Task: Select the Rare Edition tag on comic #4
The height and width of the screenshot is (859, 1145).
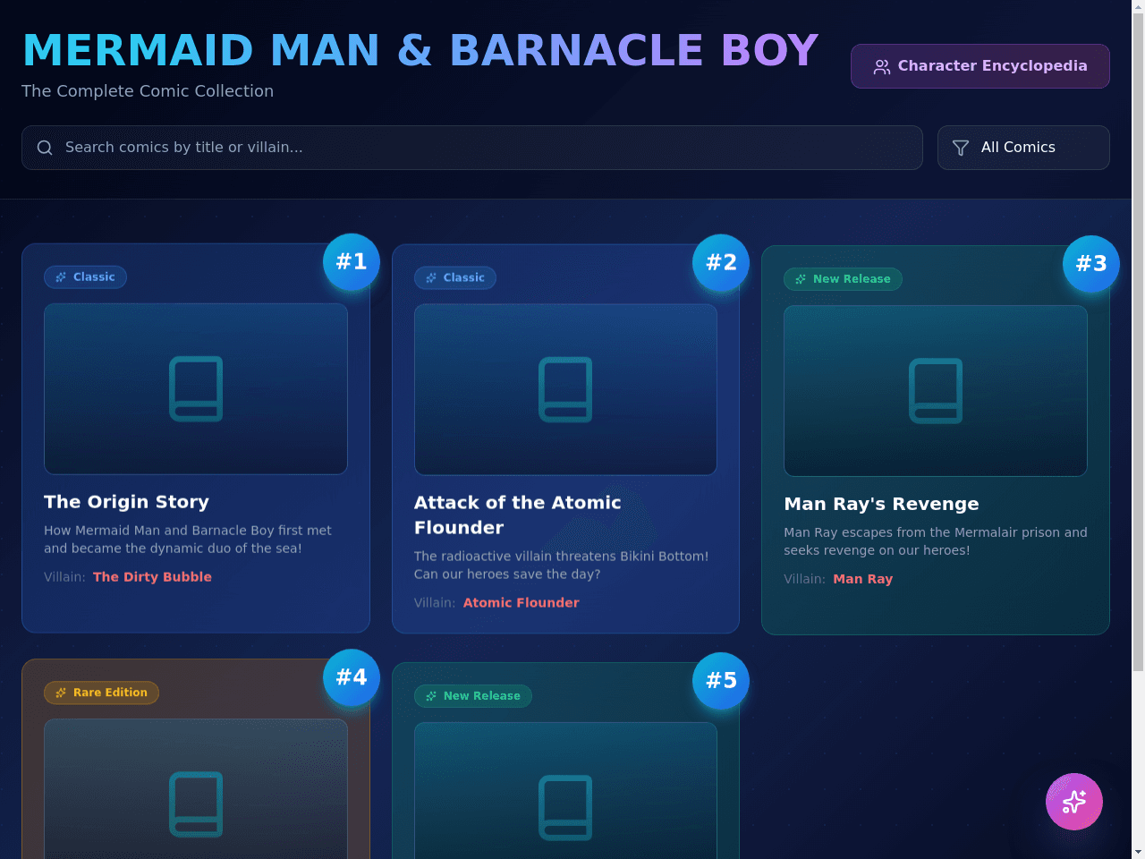Action: [x=101, y=693]
